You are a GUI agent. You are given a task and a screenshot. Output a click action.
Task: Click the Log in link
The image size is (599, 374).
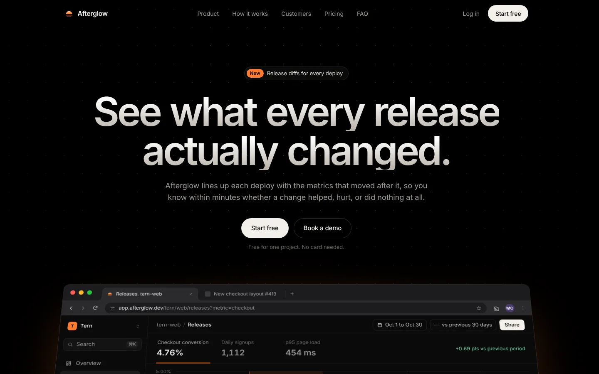[471, 14]
